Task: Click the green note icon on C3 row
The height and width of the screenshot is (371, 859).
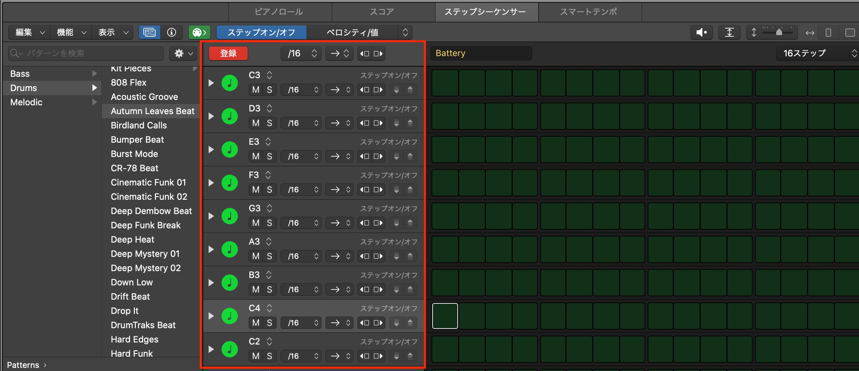Action: pyautogui.click(x=230, y=83)
